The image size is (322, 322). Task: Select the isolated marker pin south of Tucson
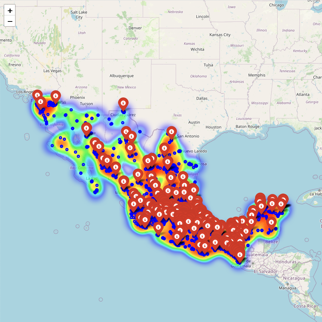coord(86,128)
